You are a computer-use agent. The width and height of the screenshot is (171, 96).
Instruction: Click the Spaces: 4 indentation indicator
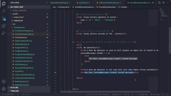[116, 94]
